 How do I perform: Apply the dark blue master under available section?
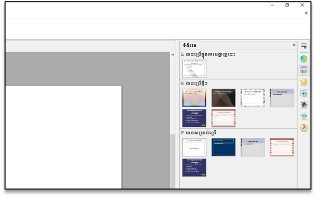pos(224,147)
